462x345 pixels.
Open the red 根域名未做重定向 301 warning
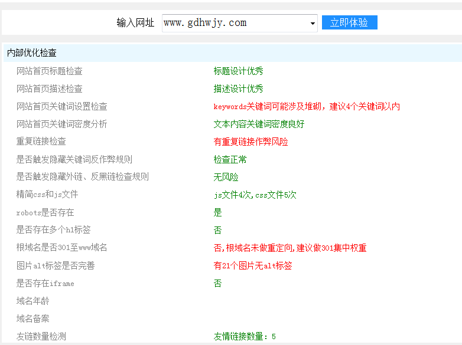(x=289, y=248)
